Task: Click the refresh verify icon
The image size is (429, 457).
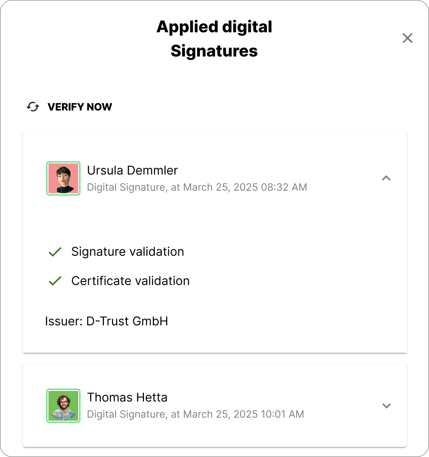Action: point(33,107)
